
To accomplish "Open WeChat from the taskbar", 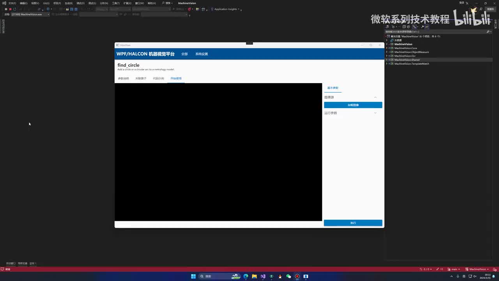I will tap(288, 276).
